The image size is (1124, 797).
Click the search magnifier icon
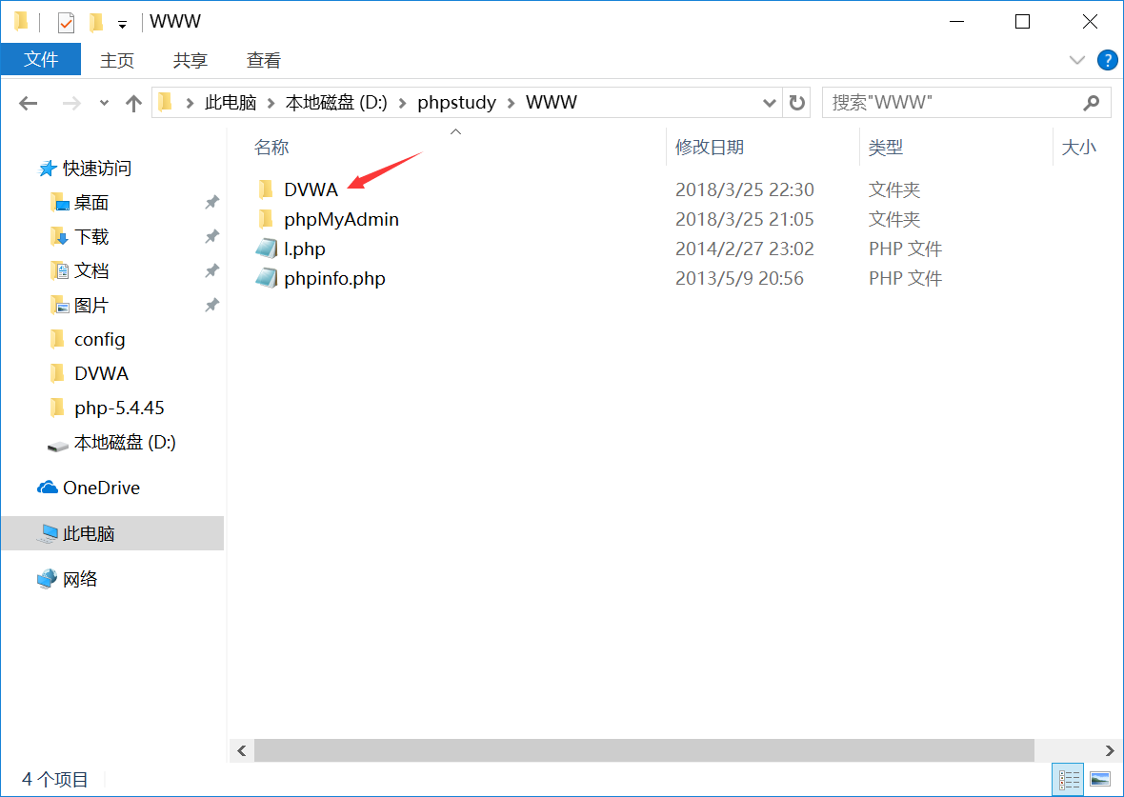tap(1091, 103)
